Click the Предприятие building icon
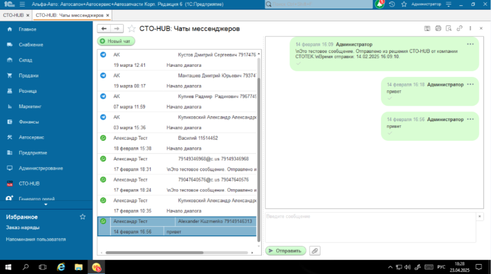The image size is (491, 274). click(10, 153)
